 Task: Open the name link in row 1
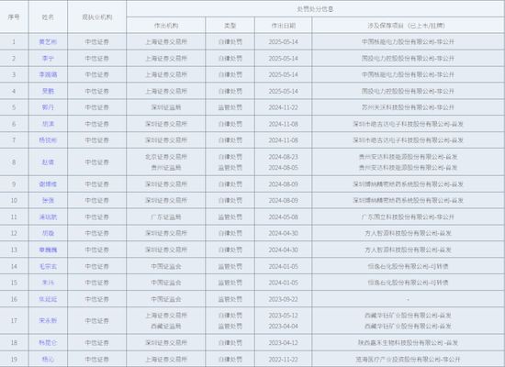click(x=48, y=42)
